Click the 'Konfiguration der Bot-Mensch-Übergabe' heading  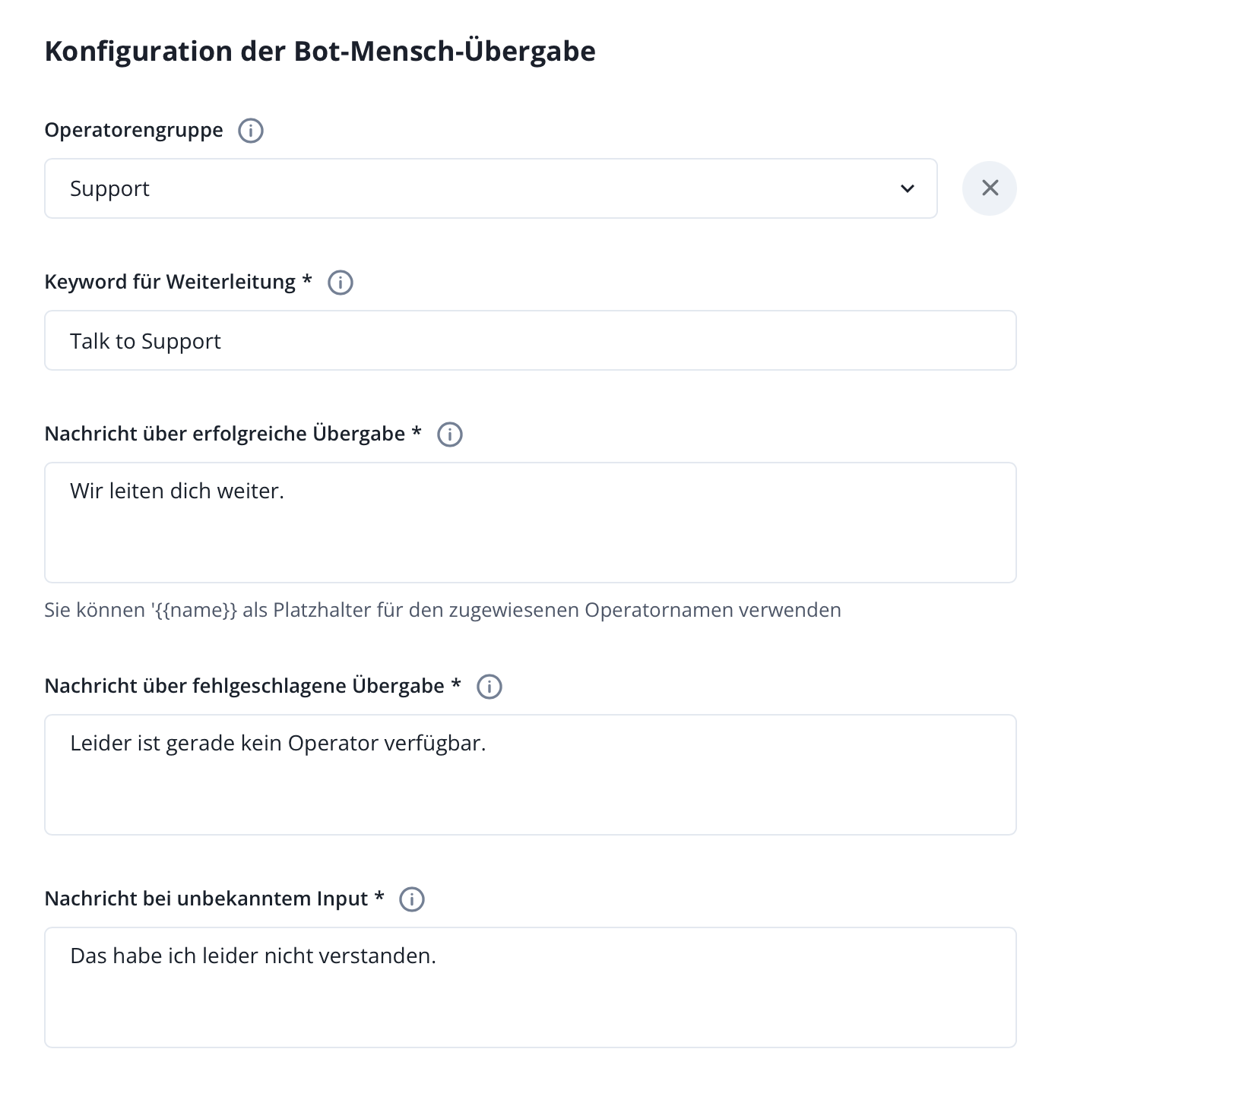tap(320, 52)
